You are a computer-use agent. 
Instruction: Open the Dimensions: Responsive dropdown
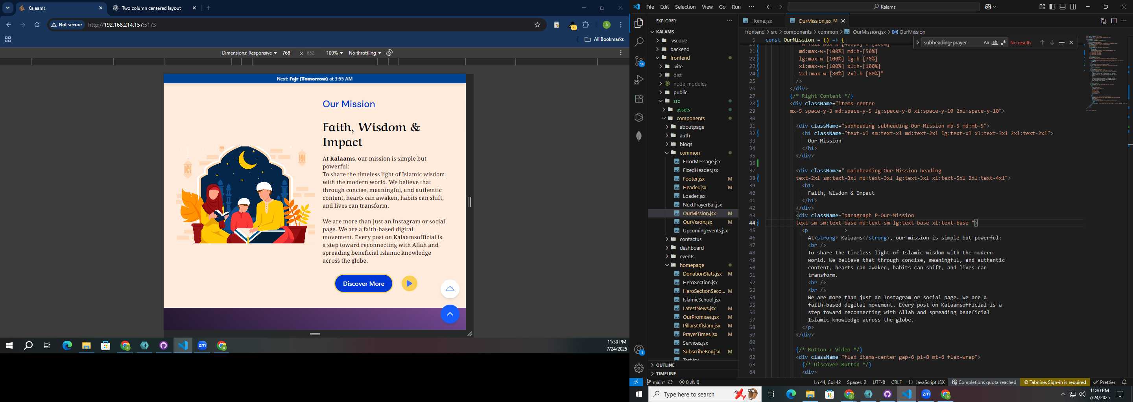(x=249, y=53)
